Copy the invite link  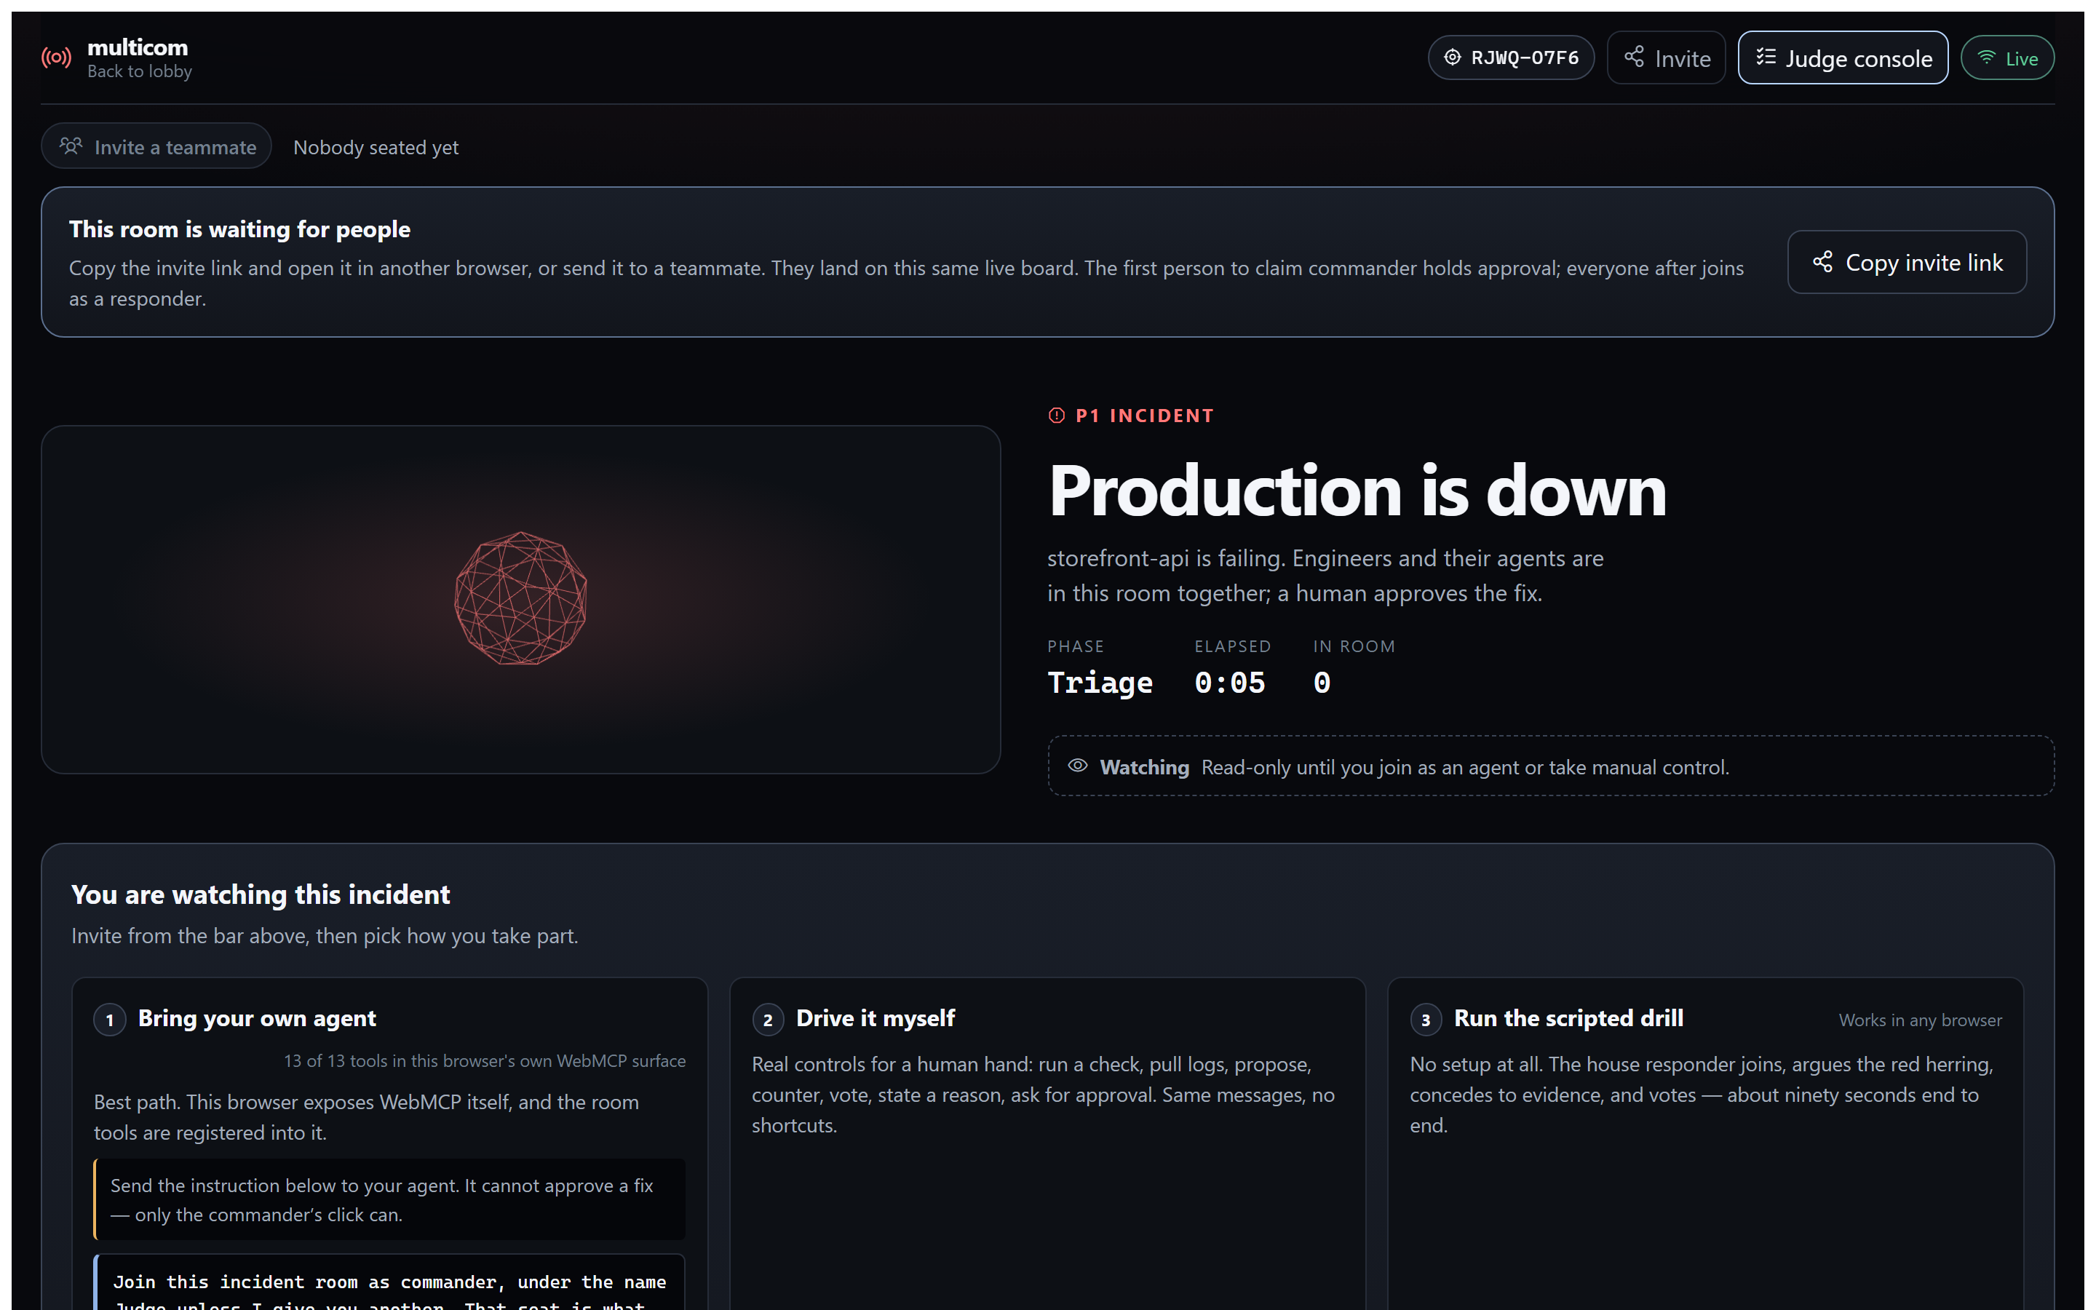(1908, 262)
